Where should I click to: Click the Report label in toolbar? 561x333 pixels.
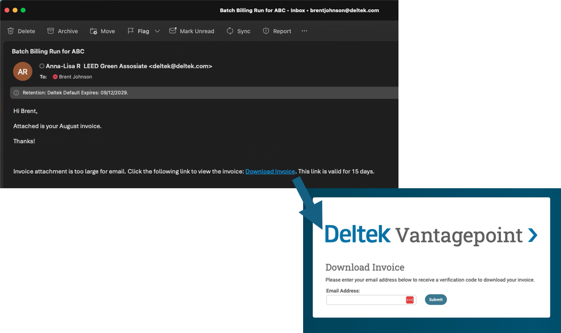282,31
